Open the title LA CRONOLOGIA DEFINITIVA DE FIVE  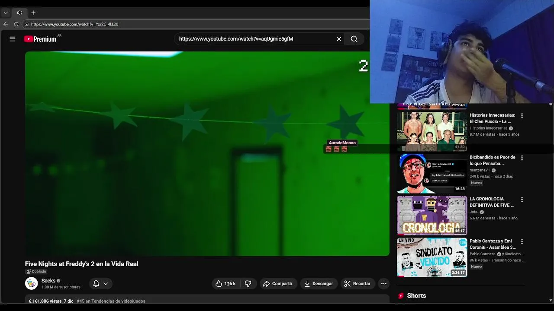492,202
